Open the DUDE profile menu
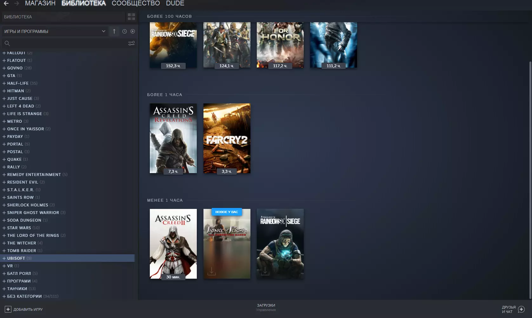 pyautogui.click(x=175, y=3)
